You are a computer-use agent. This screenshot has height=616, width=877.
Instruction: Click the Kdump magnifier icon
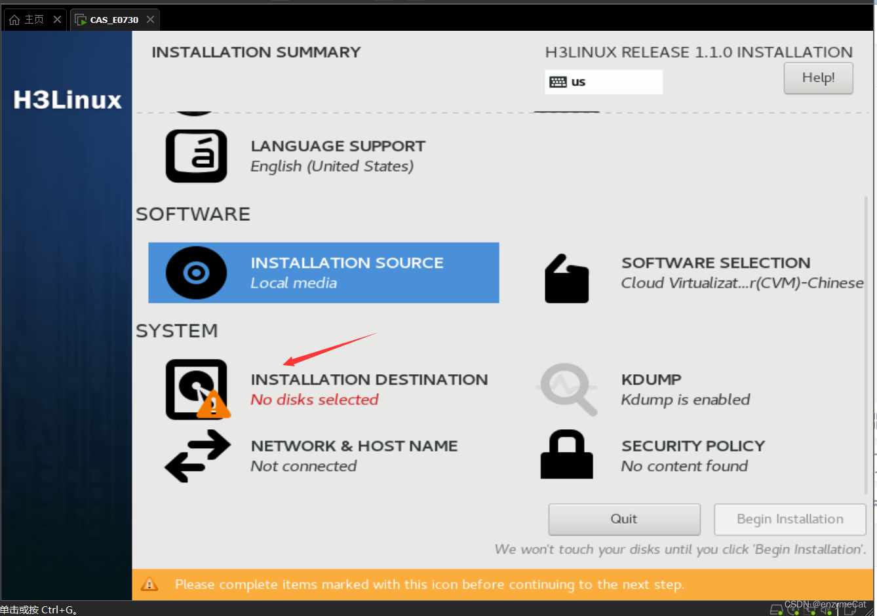click(568, 389)
